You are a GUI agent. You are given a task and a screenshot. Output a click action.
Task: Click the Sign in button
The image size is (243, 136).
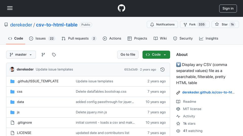click(x=228, y=9)
